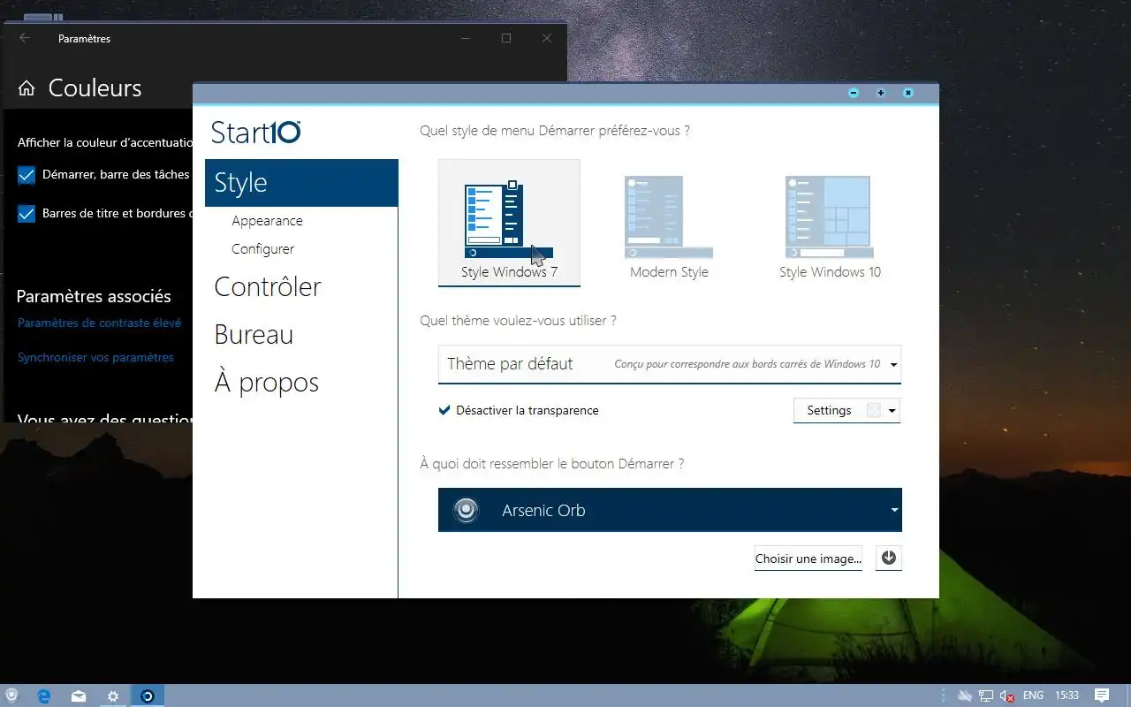The height and width of the screenshot is (707, 1131).
Task: Click the Settings texture color swatch
Action: click(874, 410)
